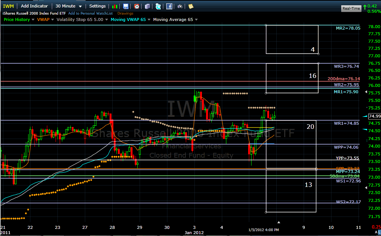Image resolution: width=381 pixels, height=236 pixels.
Task: Click the YPP=73.55 level label
Action: click(x=347, y=158)
